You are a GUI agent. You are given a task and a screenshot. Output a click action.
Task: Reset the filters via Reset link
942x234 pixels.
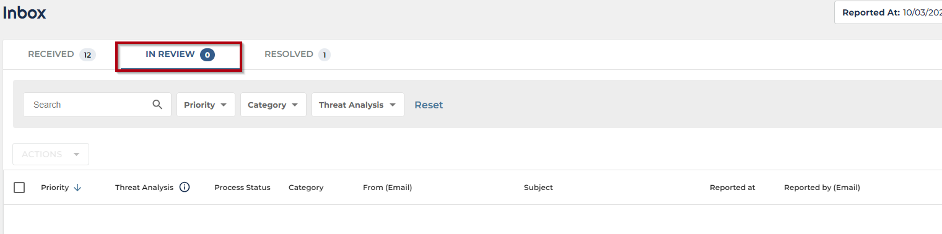(x=429, y=105)
